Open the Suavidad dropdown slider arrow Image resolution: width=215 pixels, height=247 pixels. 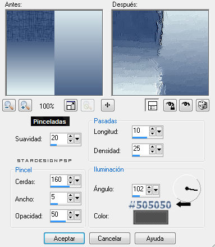point(77,139)
